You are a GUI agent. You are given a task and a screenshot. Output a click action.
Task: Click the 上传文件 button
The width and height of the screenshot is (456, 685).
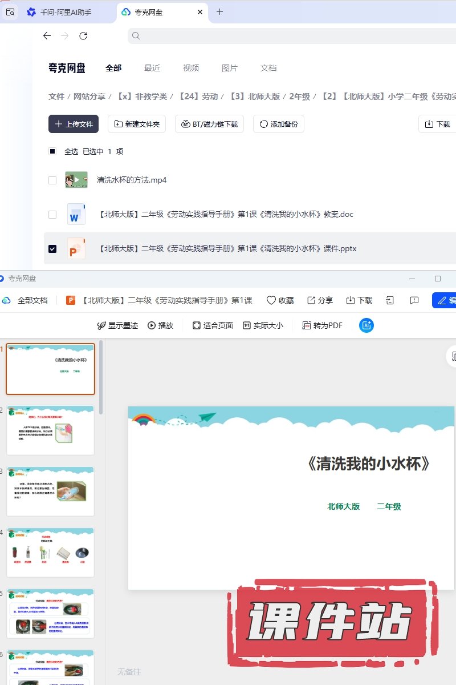pyautogui.click(x=74, y=124)
